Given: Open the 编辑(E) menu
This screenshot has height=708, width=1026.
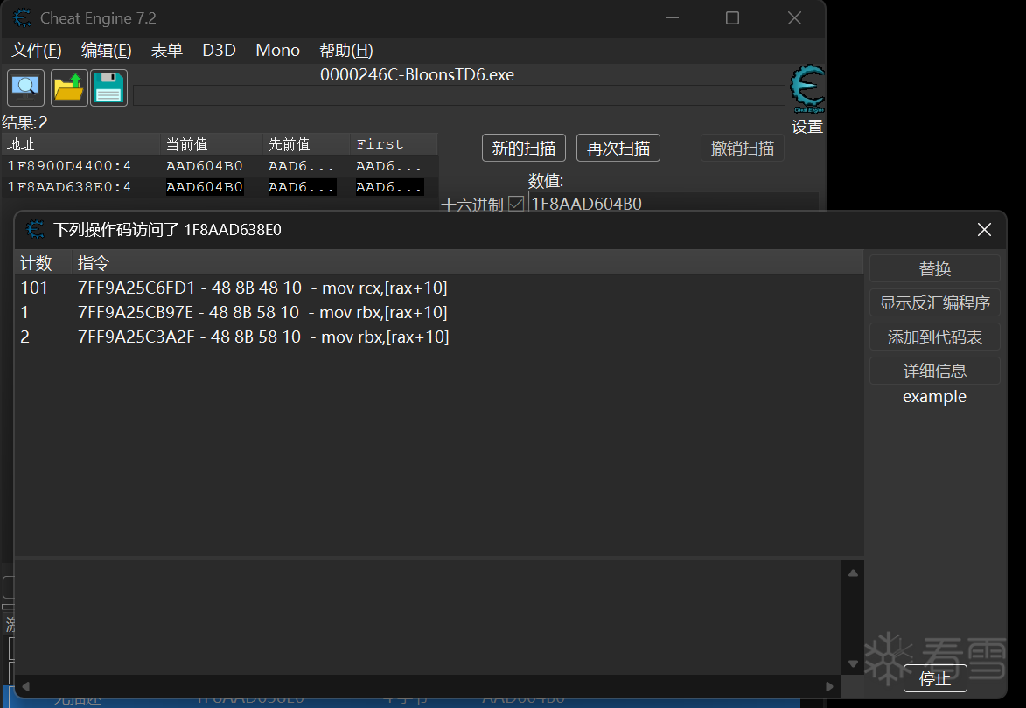Looking at the screenshot, I should click(106, 51).
